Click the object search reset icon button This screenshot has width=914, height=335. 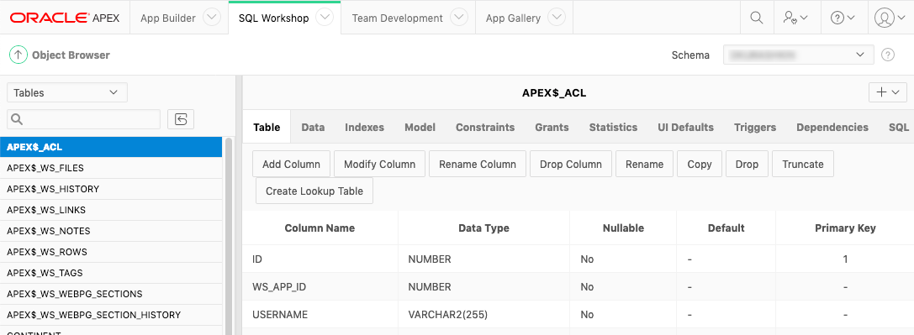click(181, 119)
